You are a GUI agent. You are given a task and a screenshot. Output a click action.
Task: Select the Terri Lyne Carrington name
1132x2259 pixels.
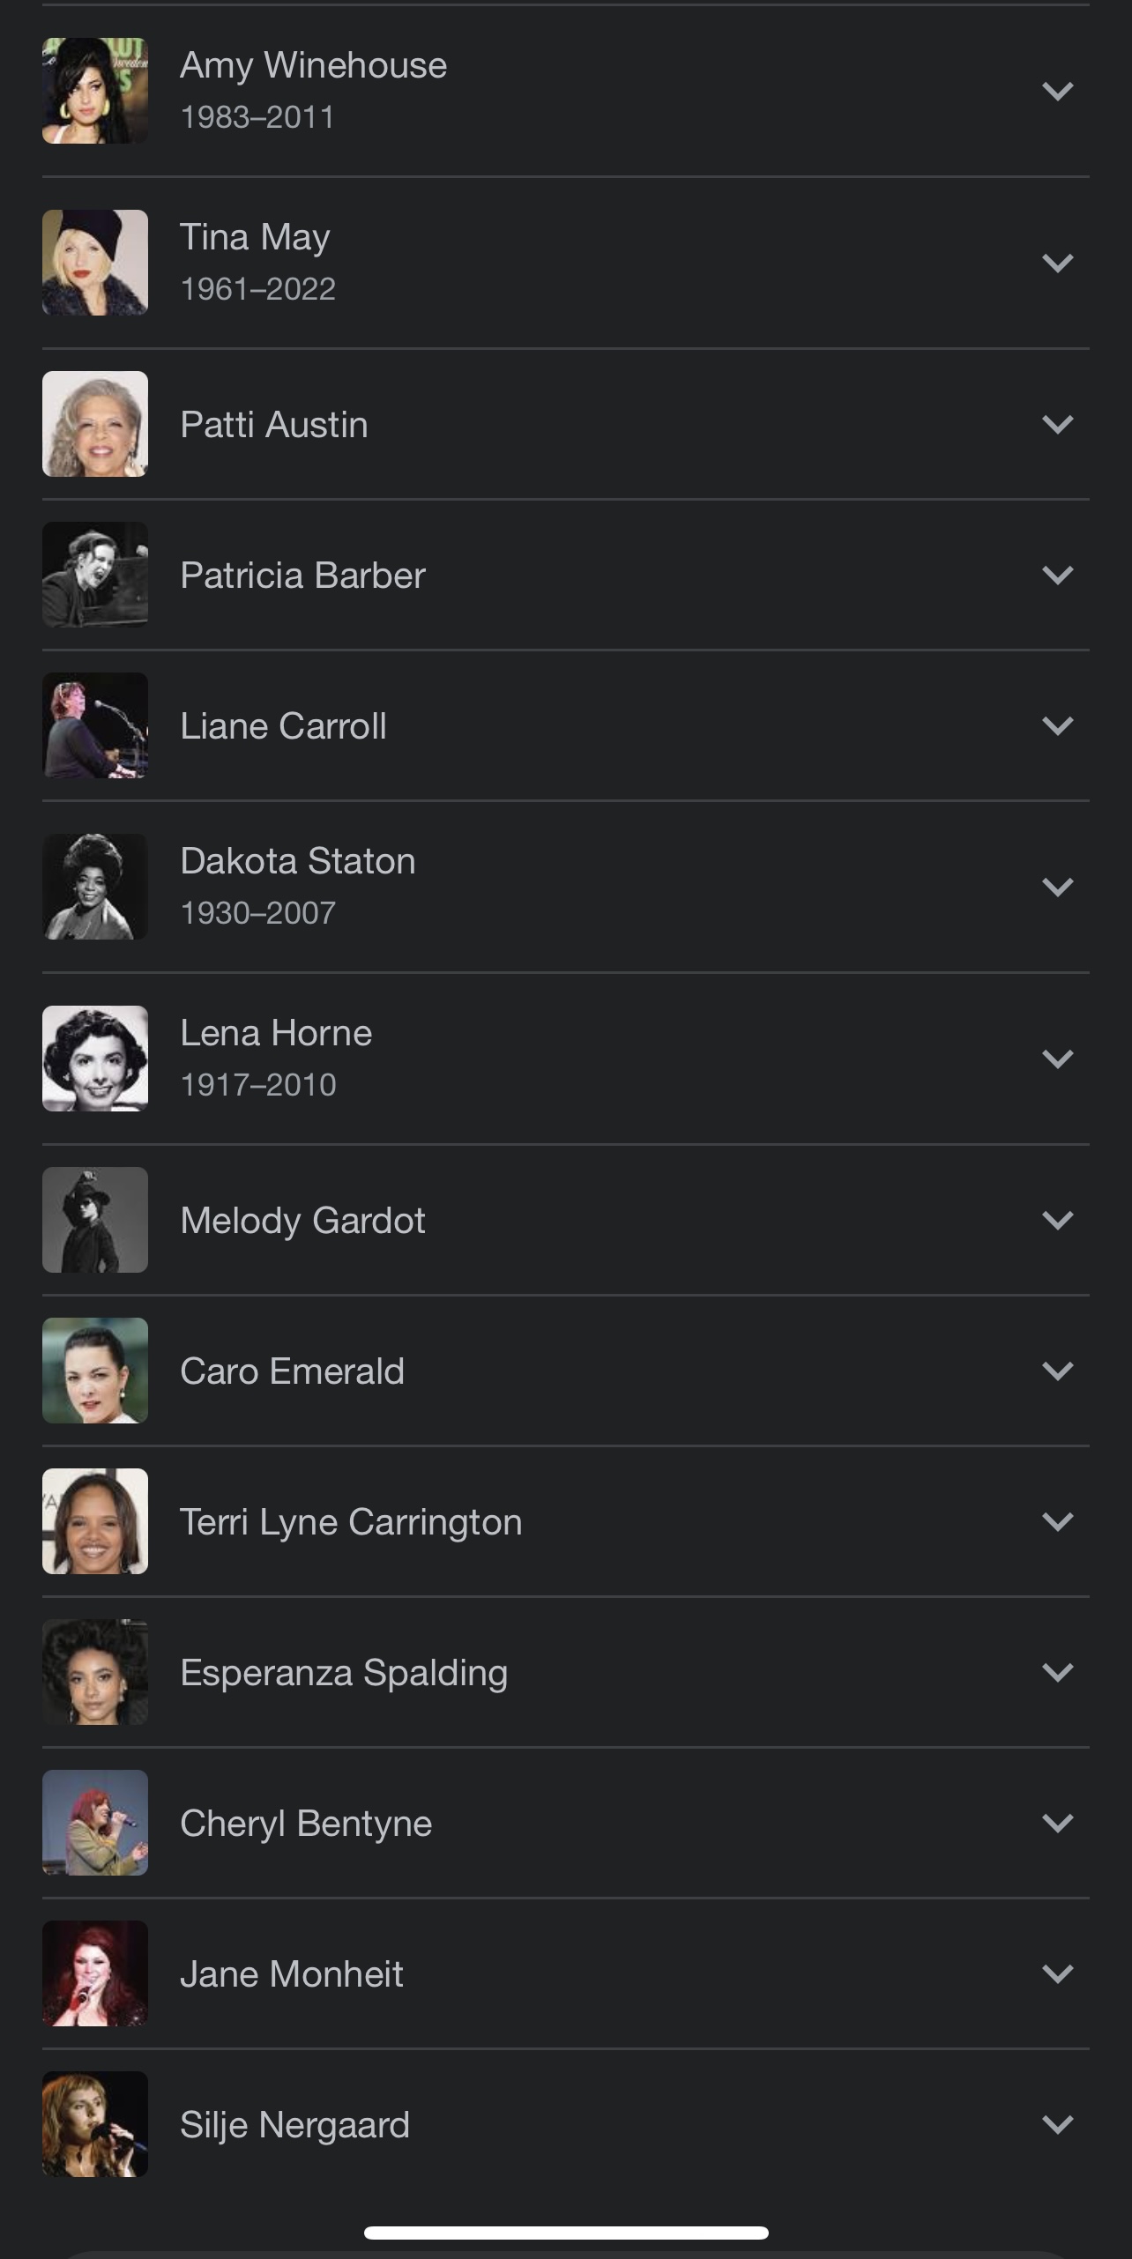point(351,1522)
